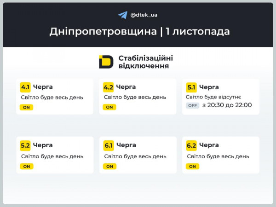Toggle the ON badge in queue 4.2
The image size is (276, 207).
tap(109, 107)
